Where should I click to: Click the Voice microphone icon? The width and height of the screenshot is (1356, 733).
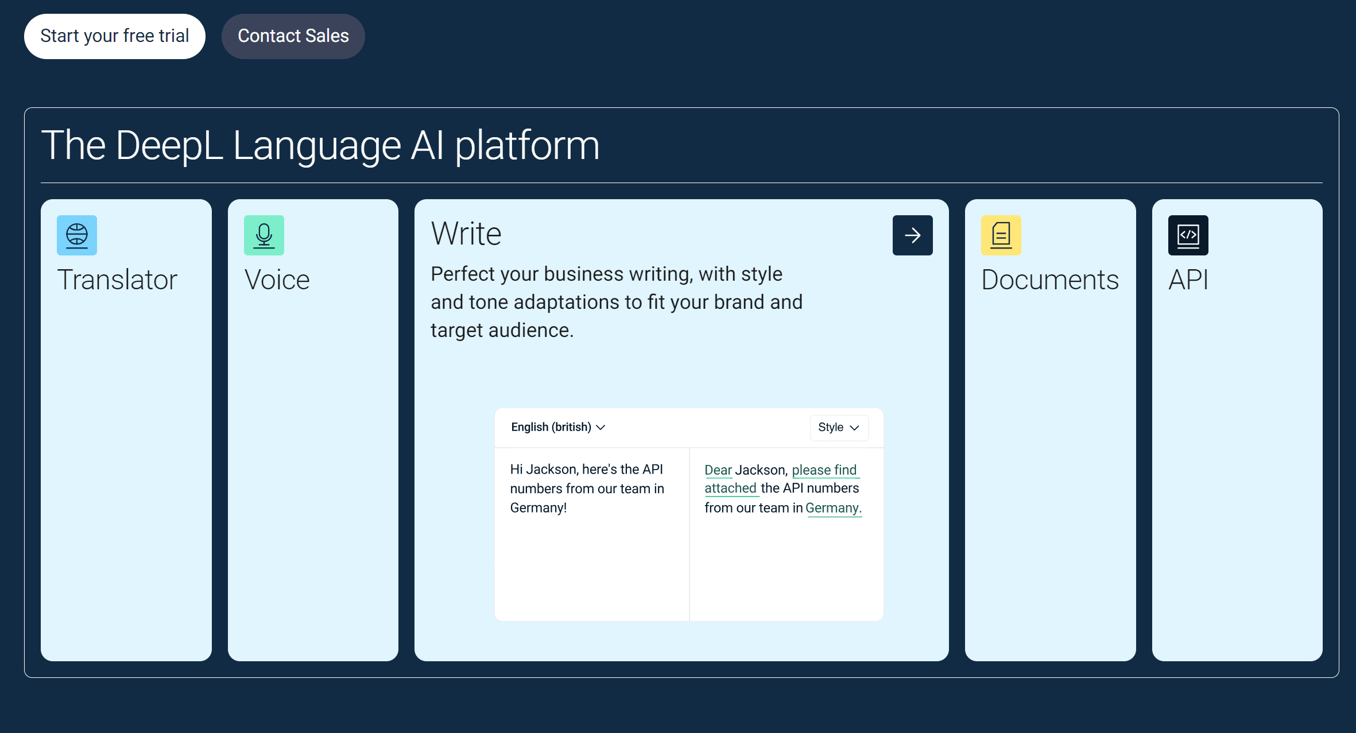[264, 235]
